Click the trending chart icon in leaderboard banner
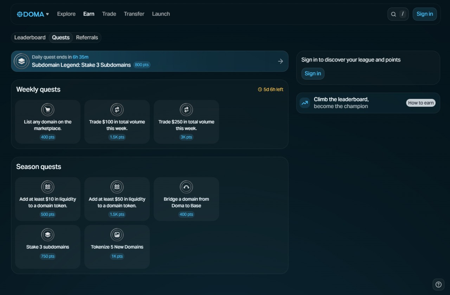450x295 pixels. click(305, 103)
